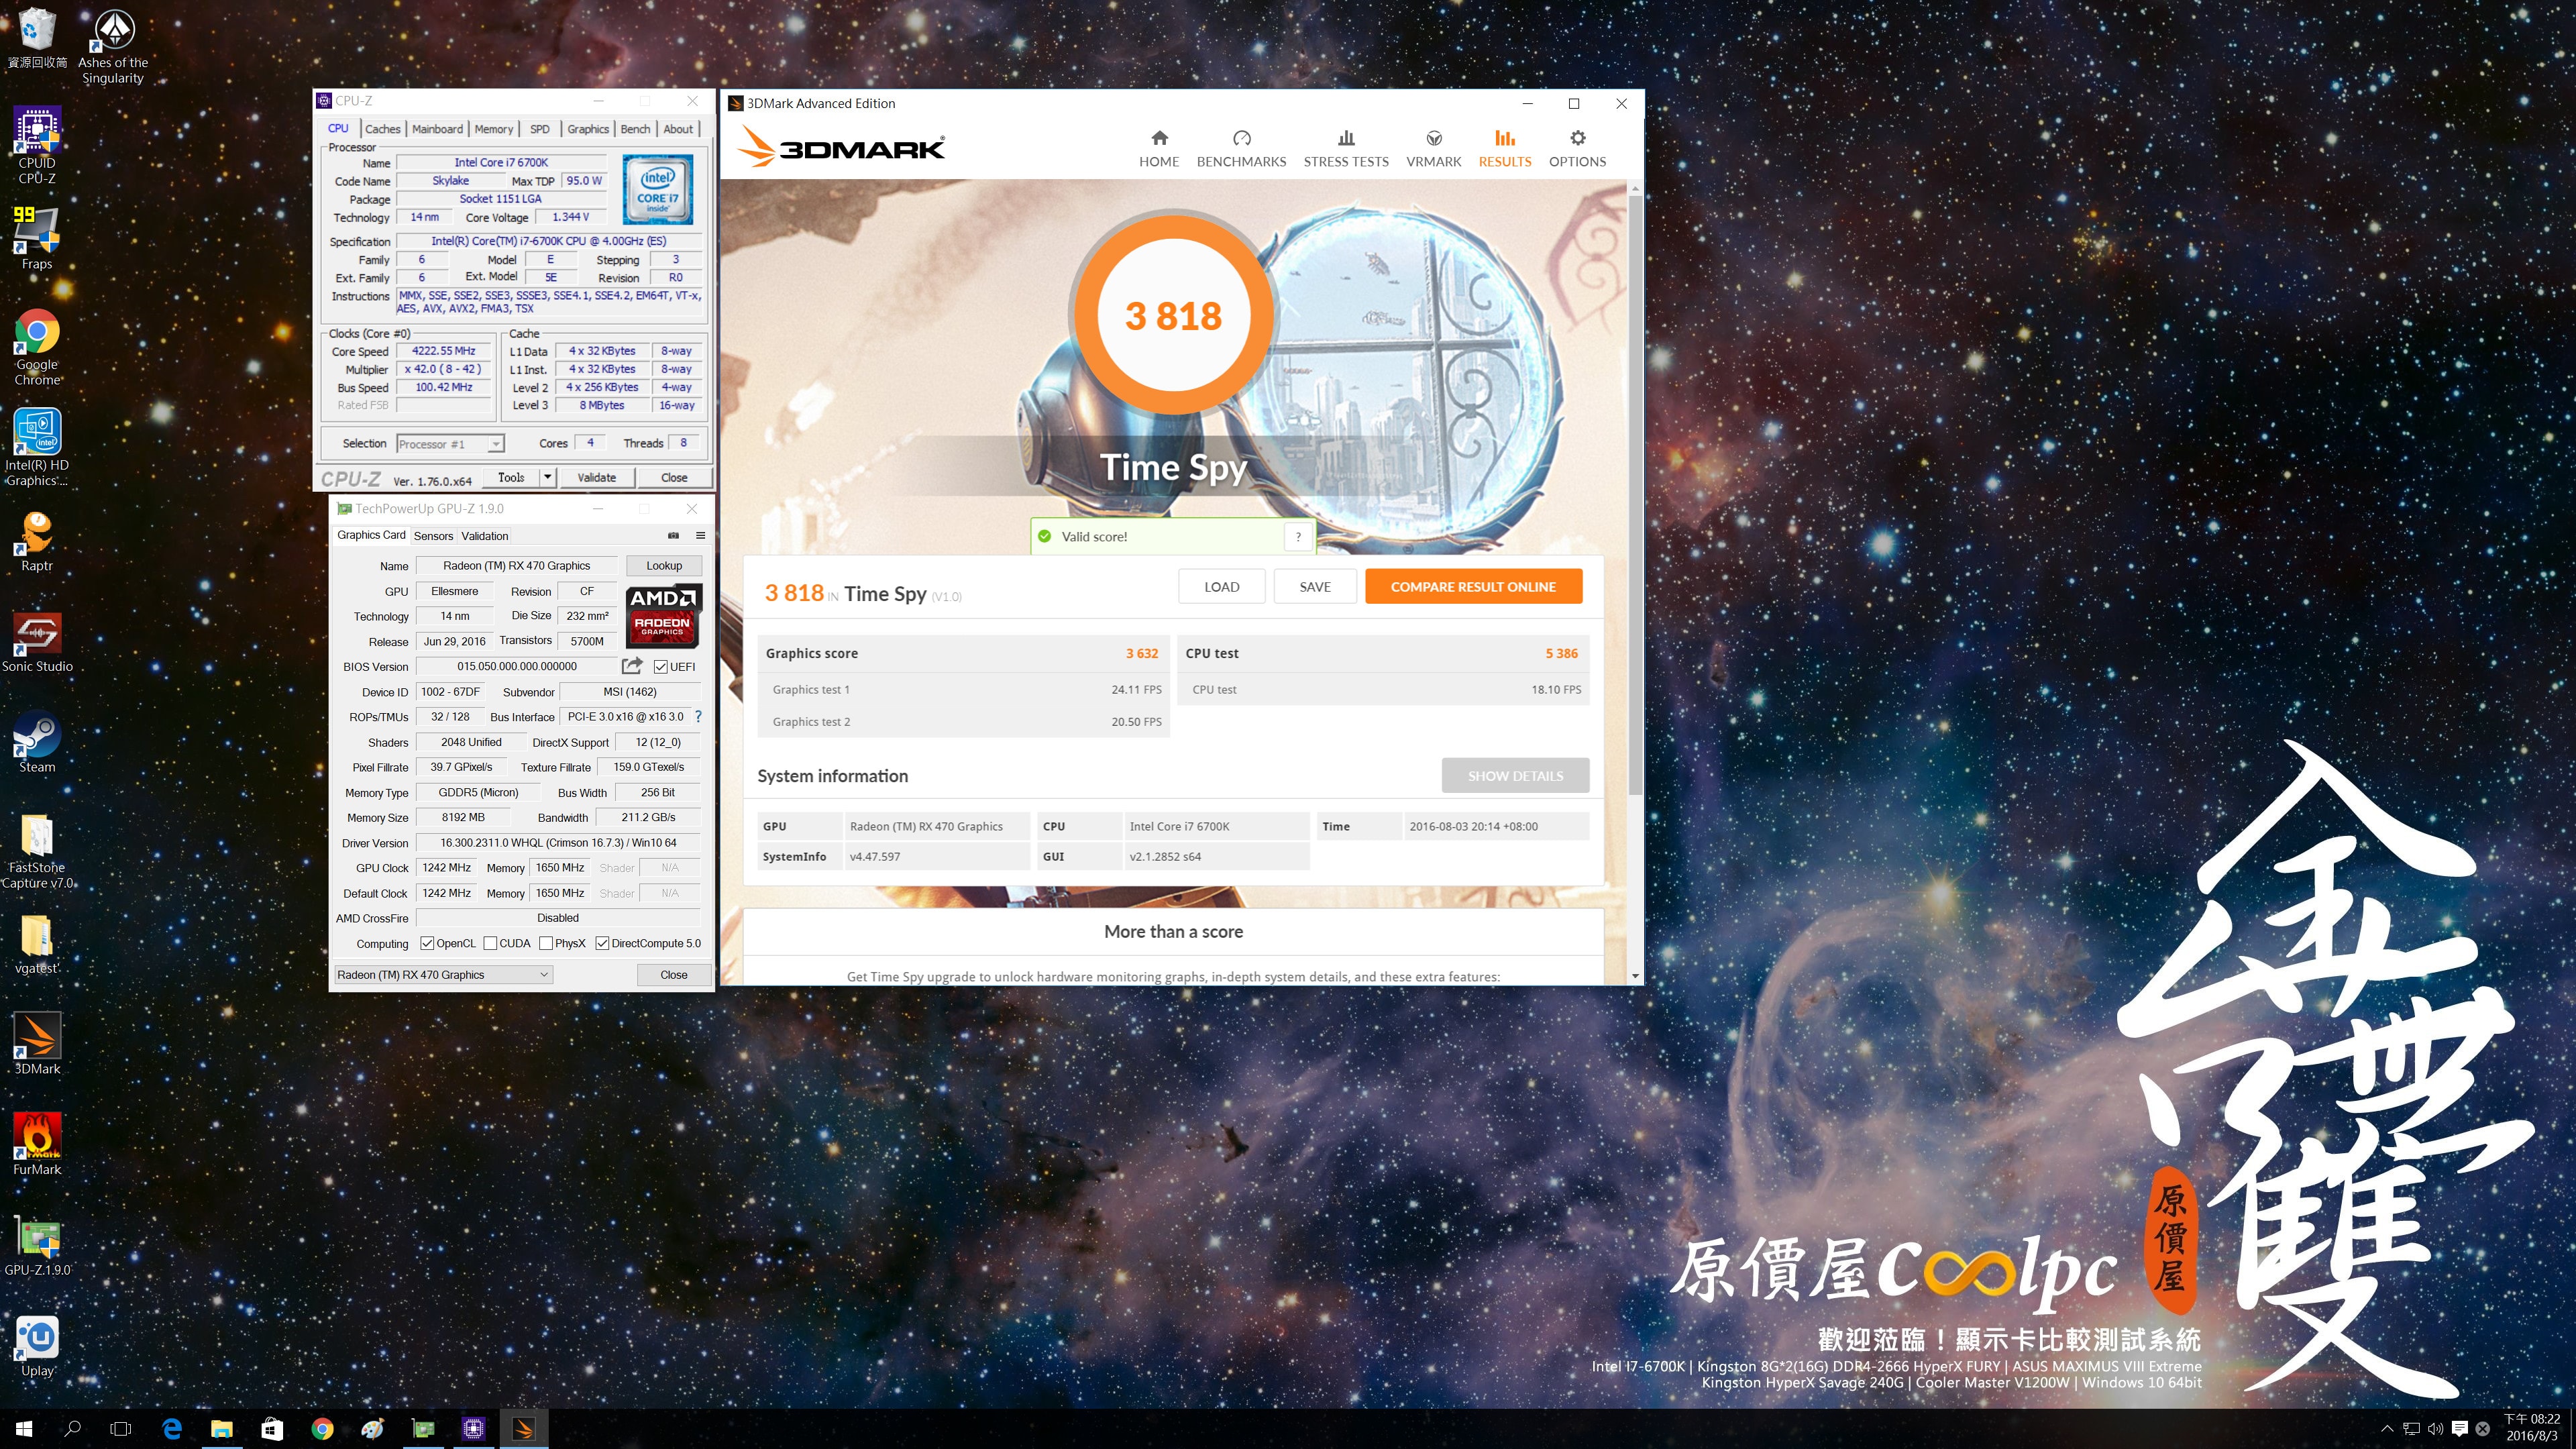This screenshot has height=1449, width=2576.
Task: Open Sensors tab in GPU-Z
Action: tap(433, 536)
